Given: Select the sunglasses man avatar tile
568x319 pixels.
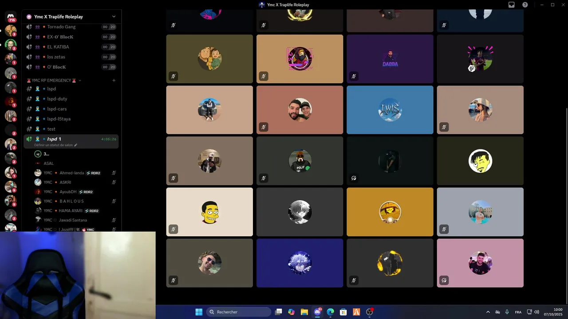Looking at the screenshot, I should click(x=209, y=263).
